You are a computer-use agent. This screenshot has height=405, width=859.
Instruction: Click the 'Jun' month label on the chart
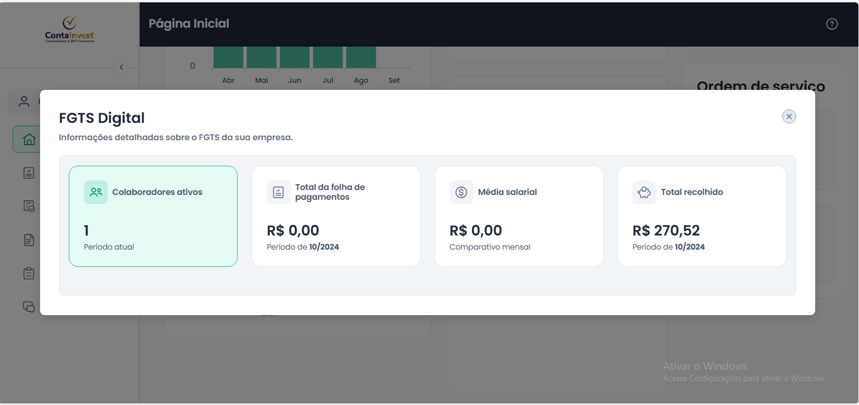tap(295, 80)
